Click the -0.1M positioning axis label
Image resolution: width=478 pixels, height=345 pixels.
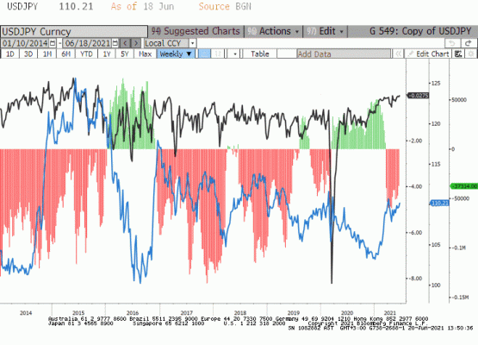point(459,248)
